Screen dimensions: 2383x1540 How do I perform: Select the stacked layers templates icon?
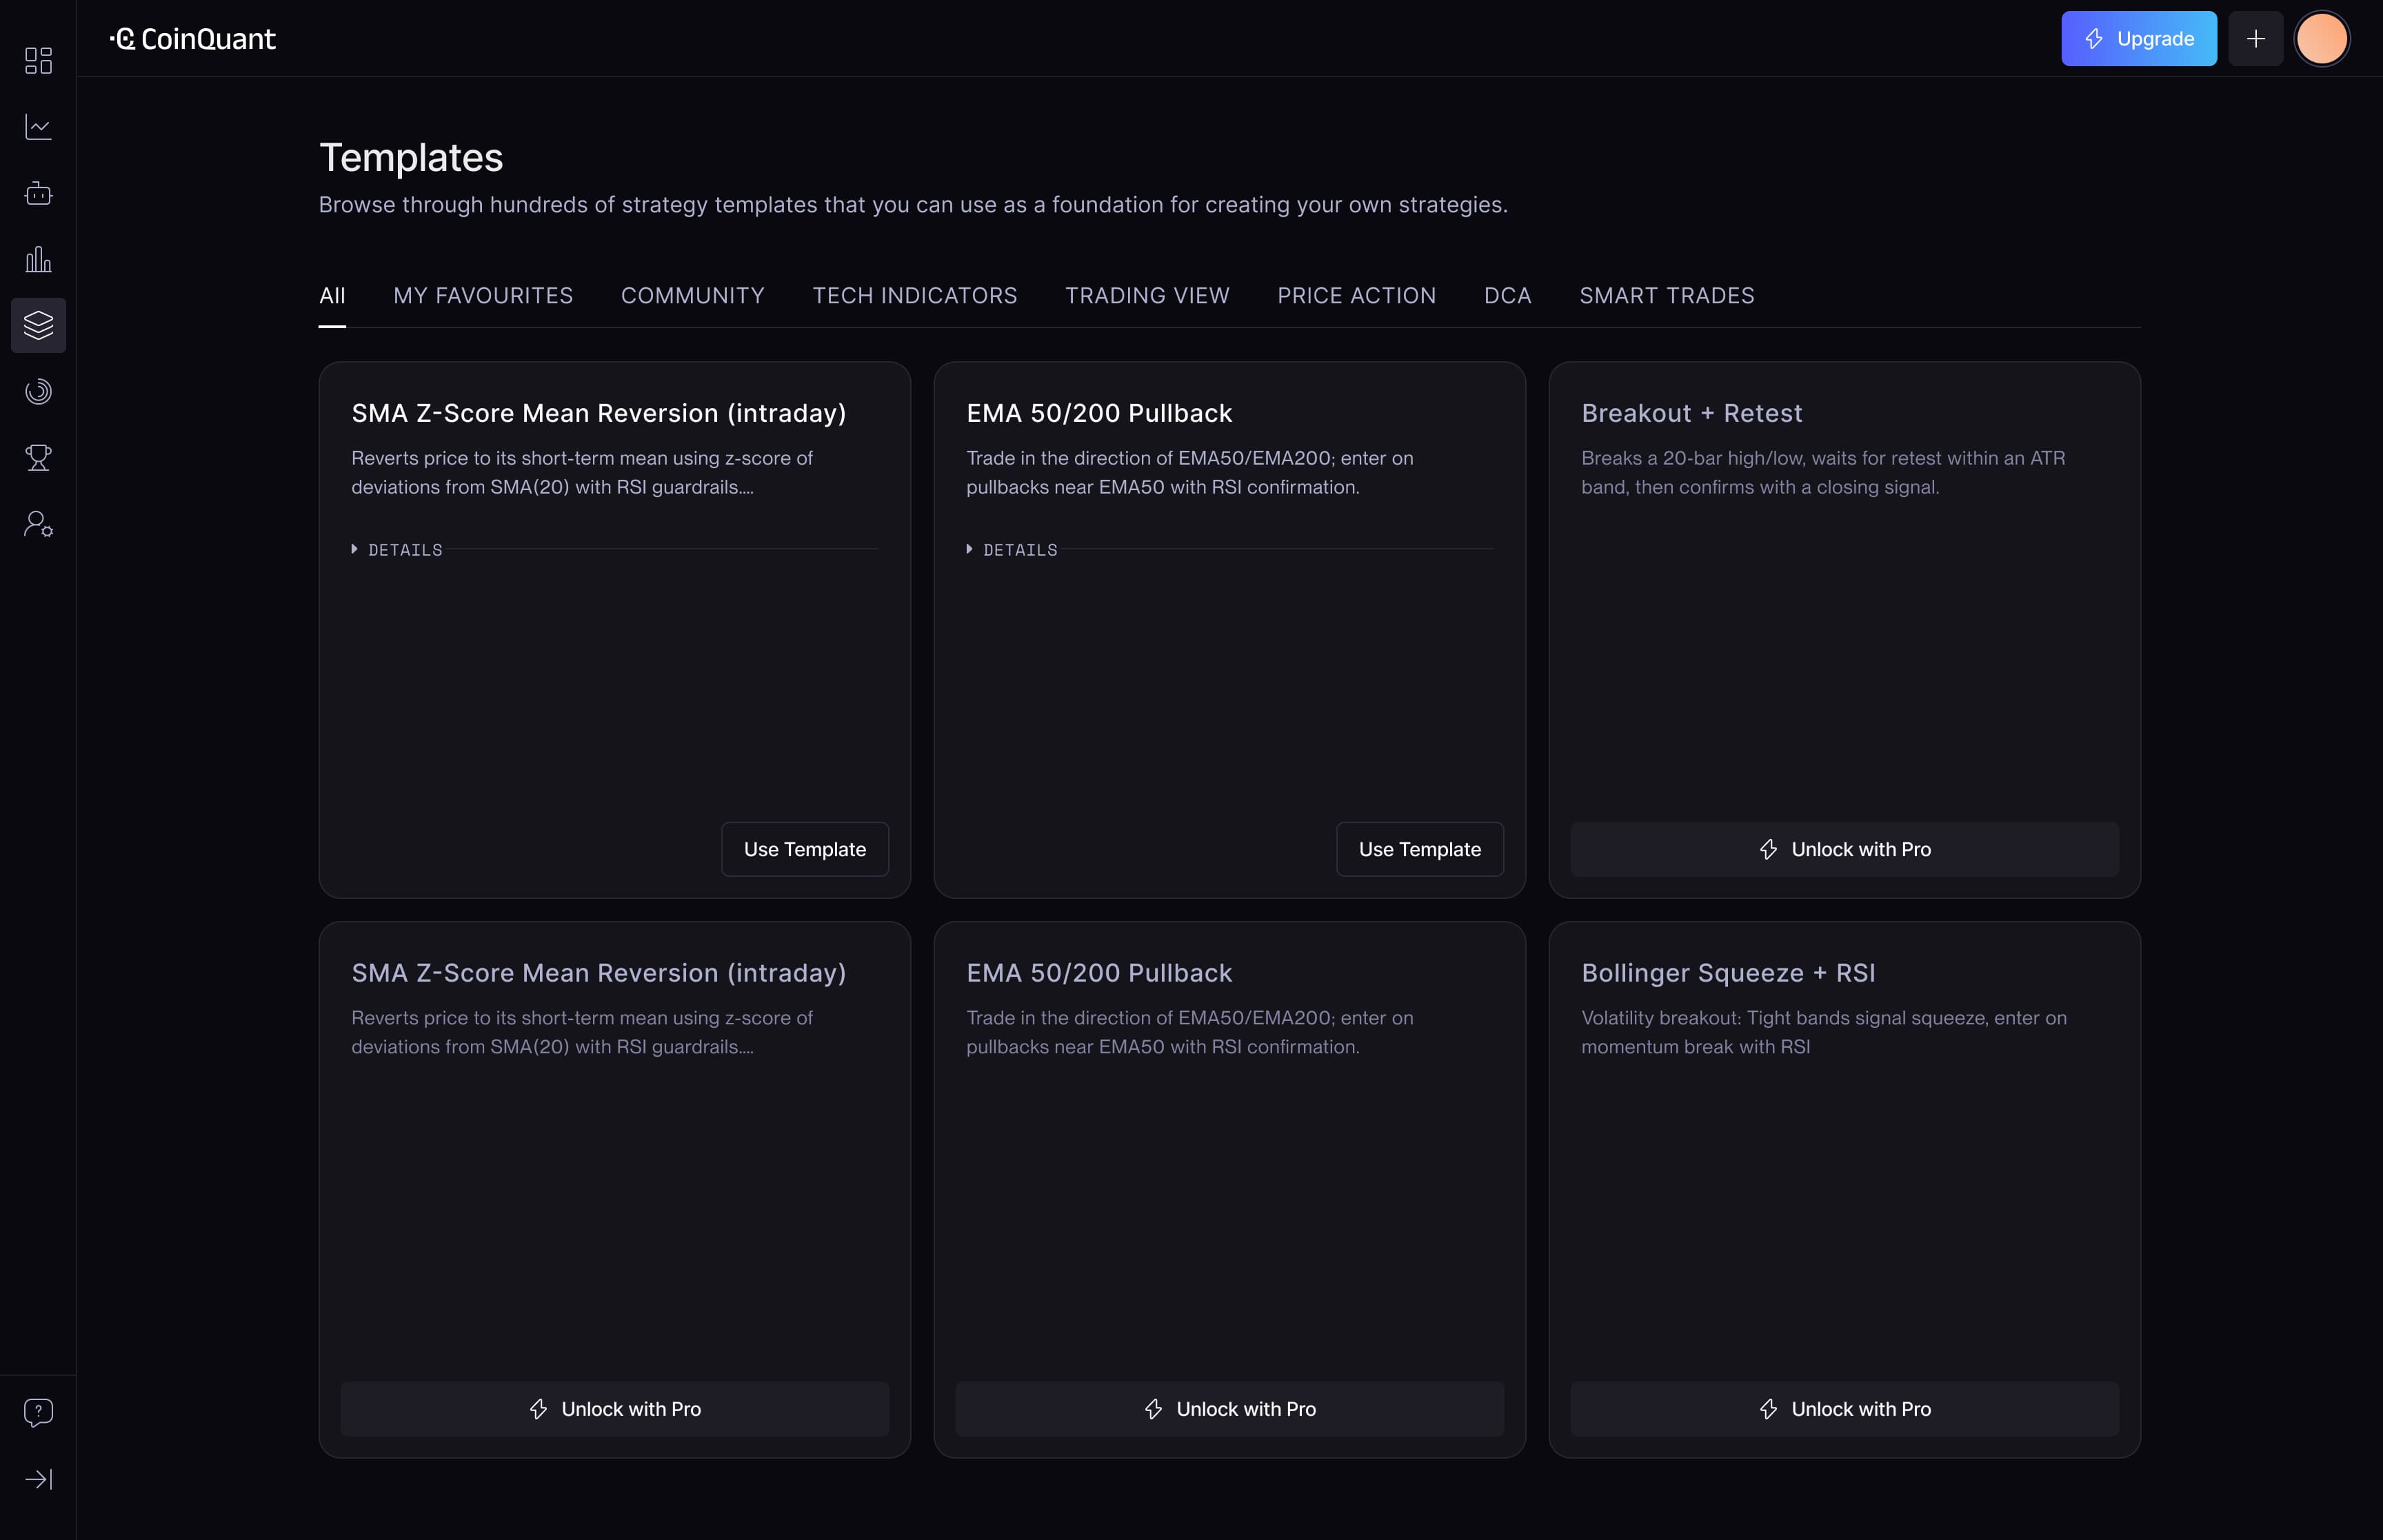pyautogui.click(x=38, y=325)
